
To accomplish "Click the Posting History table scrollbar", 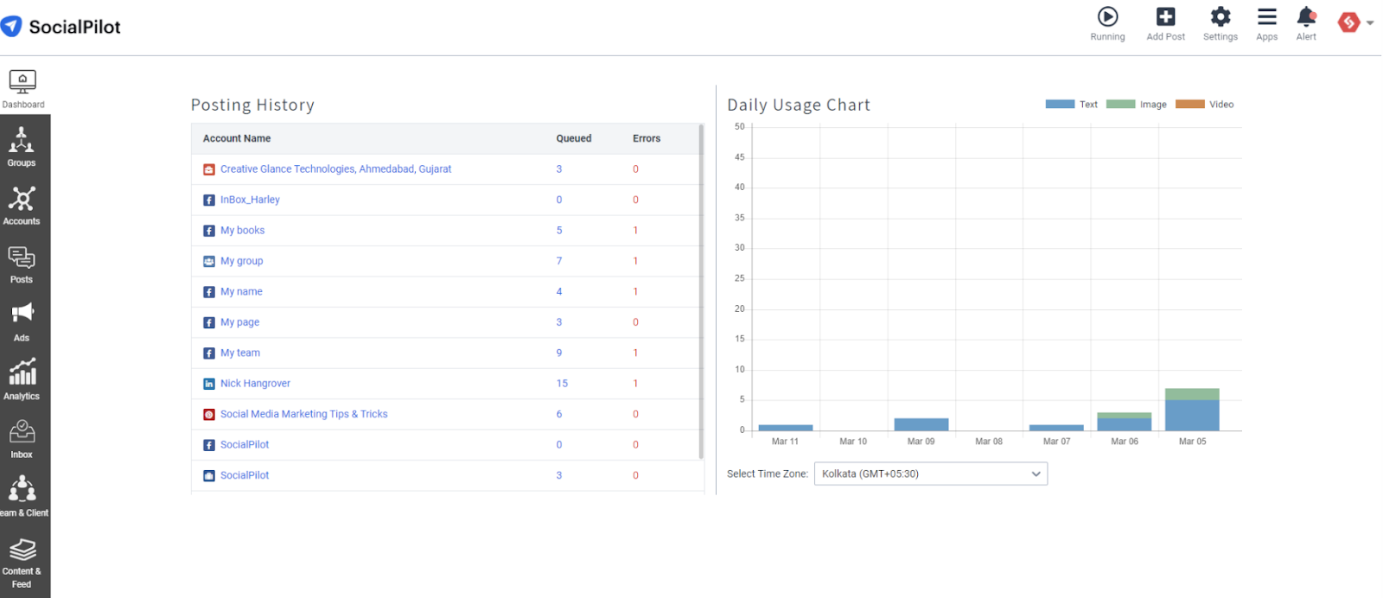I will (x=701, y=291).
